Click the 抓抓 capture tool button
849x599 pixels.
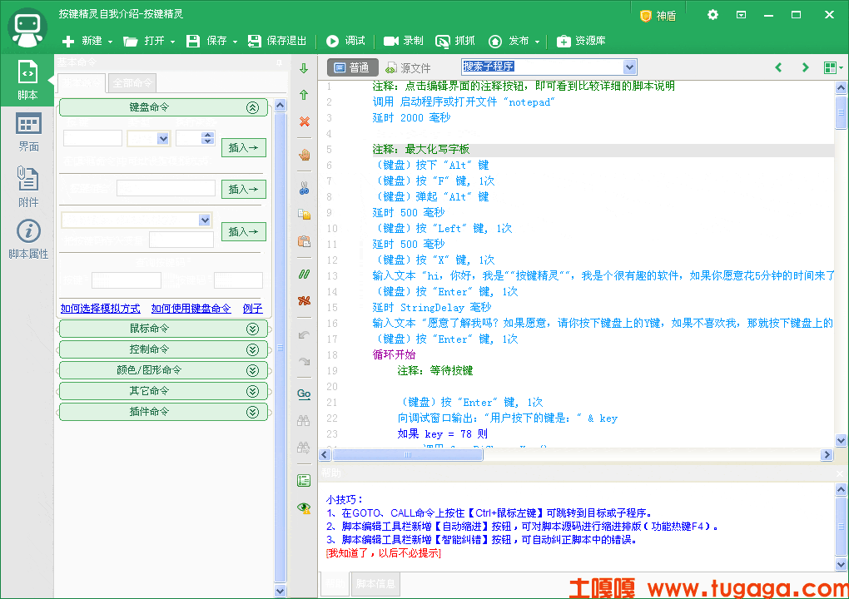(454, 41)
